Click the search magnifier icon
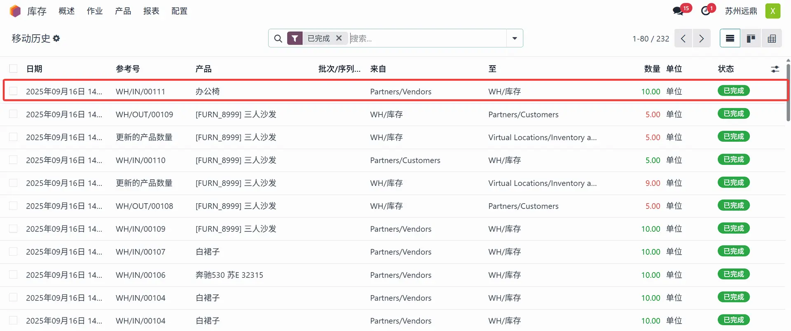The height and width of the screenshot is (331, 791). [278, 38]
